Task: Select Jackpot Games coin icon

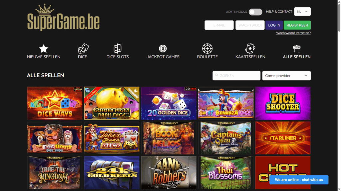Action: [x=163, y=48]
